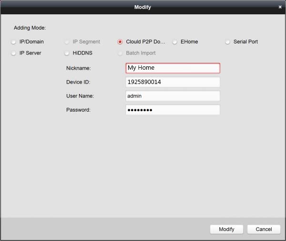Click the Device ID label text
Viewport: 286px width, 241px height.
(78, 82)
